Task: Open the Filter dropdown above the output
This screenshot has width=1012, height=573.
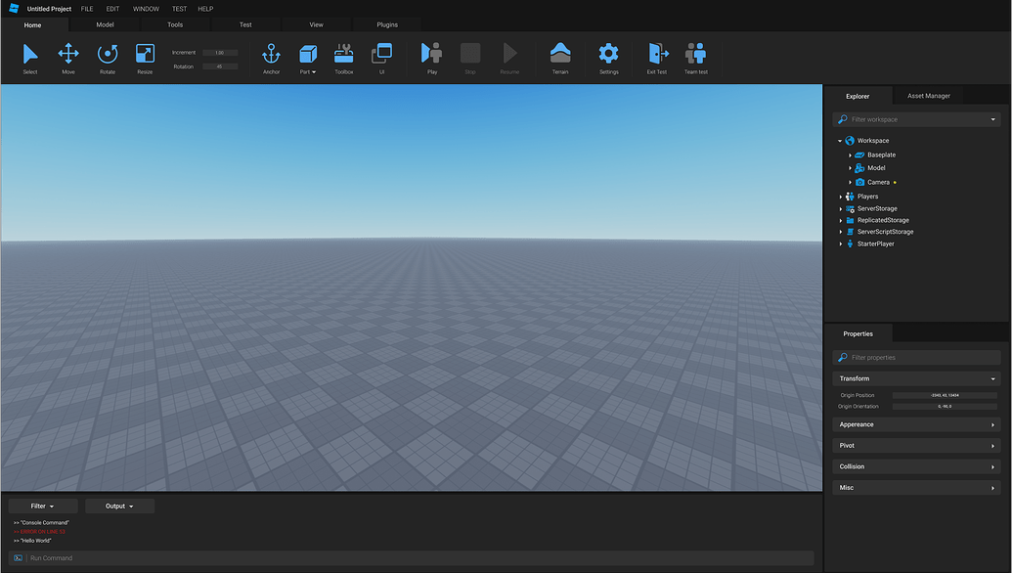Action: (41, 506)
